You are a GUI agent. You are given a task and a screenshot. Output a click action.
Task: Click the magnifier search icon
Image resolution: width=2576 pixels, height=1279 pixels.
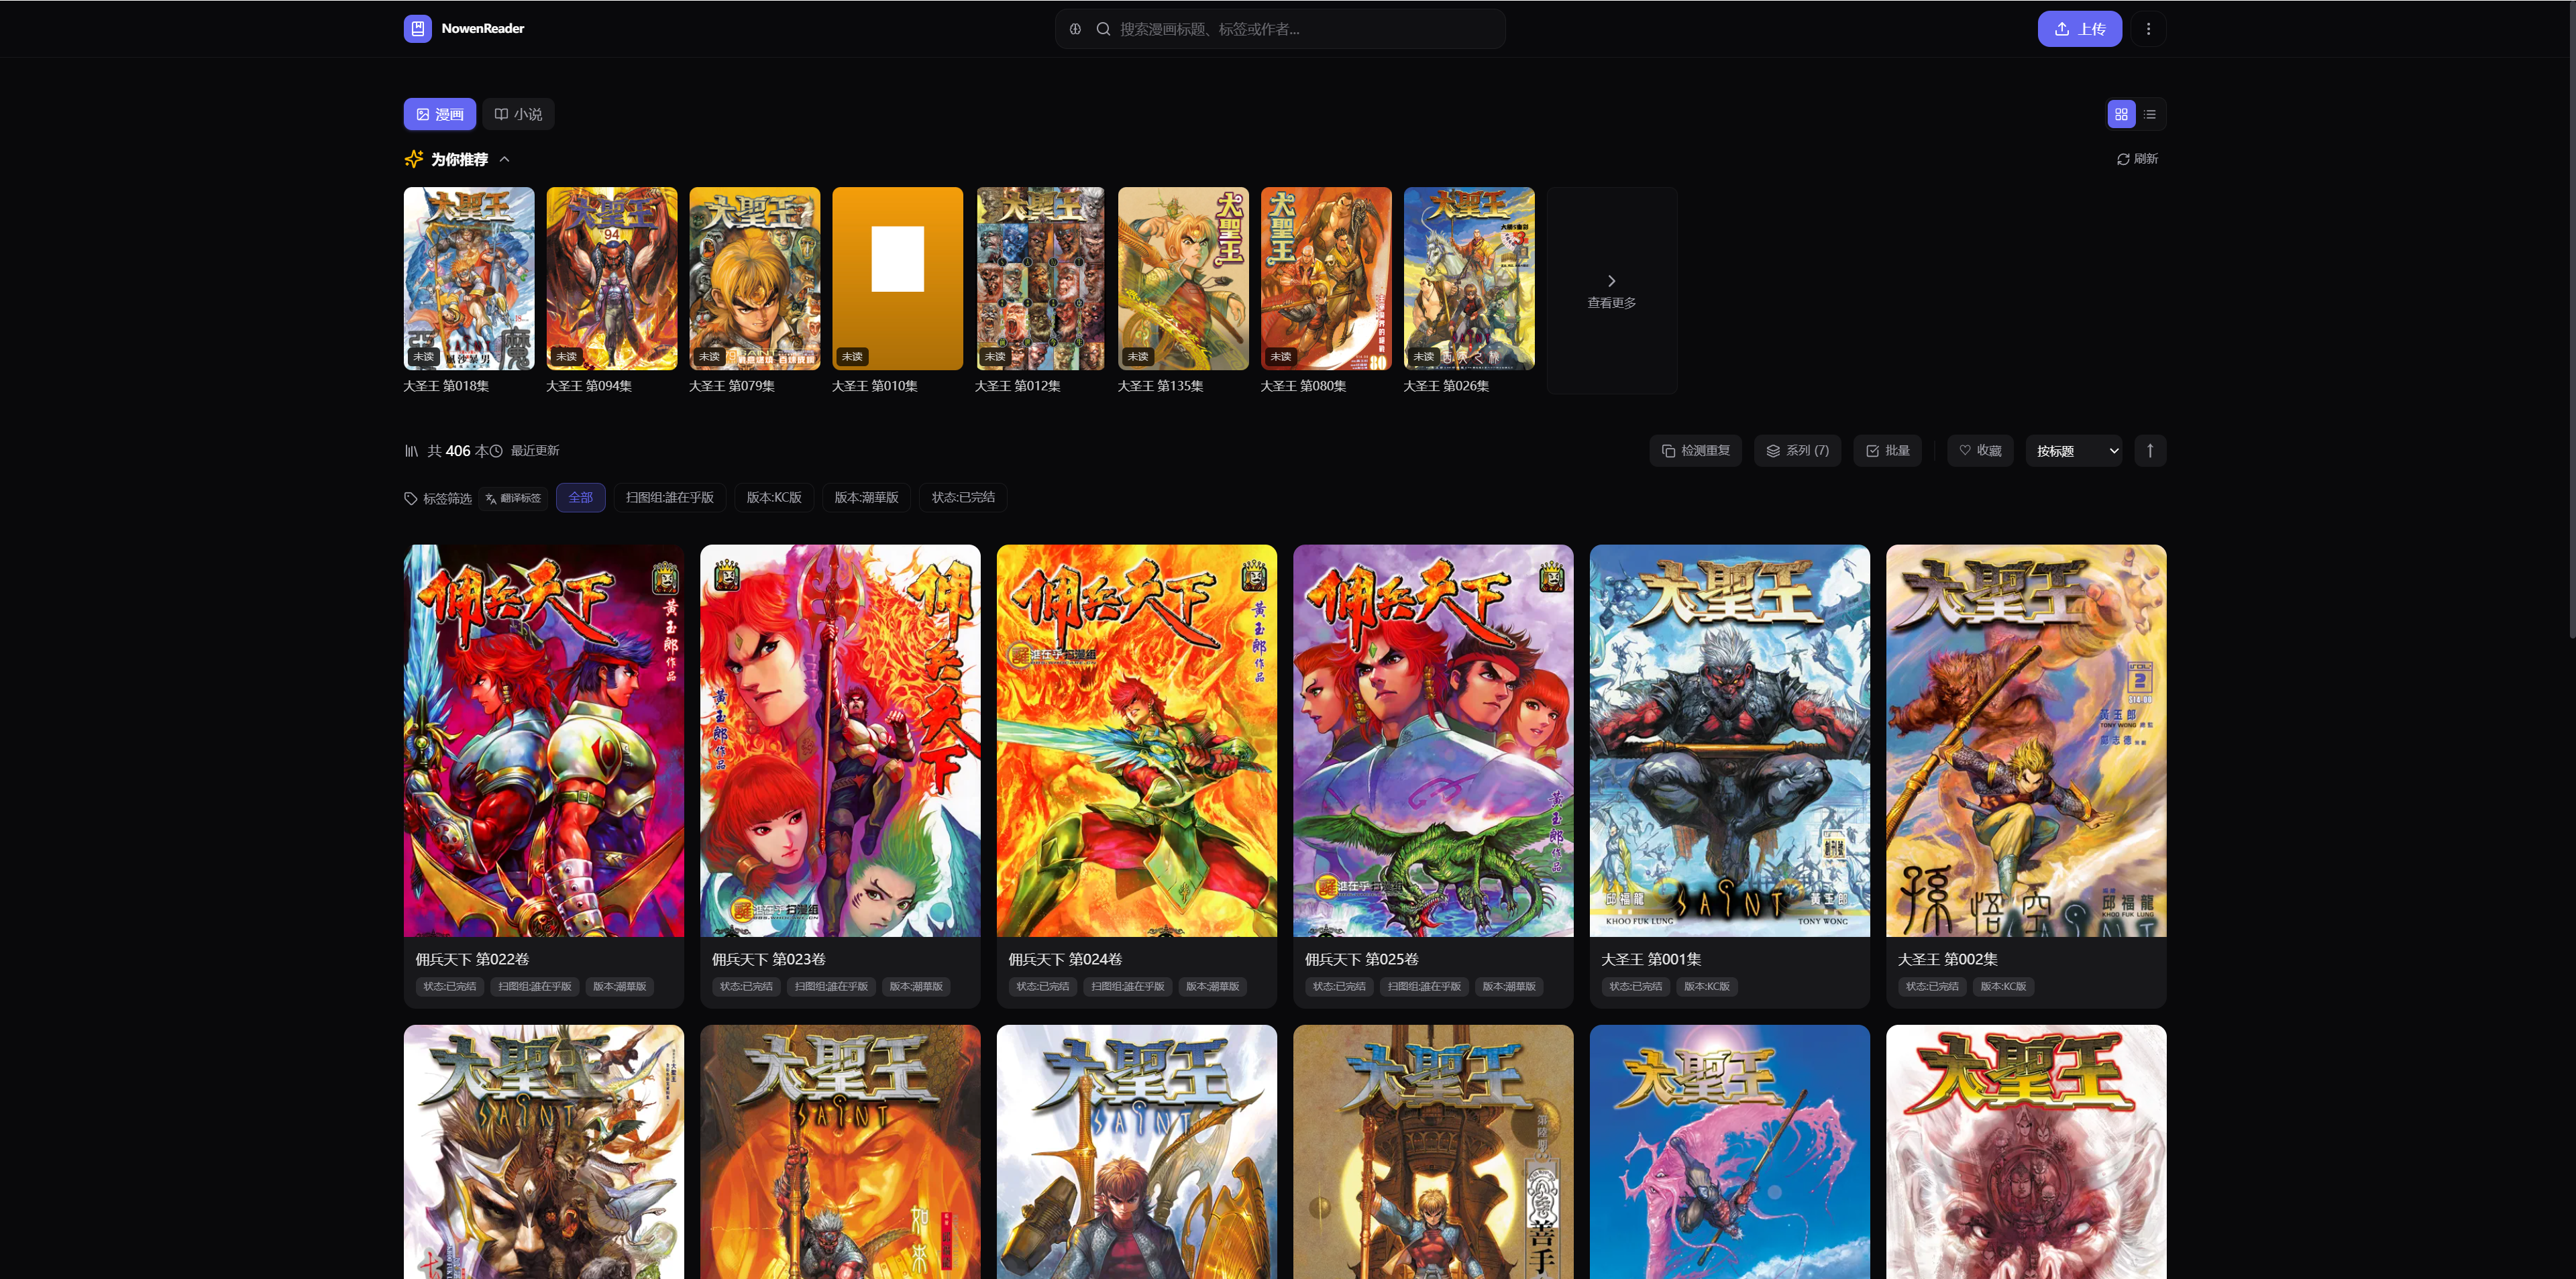[x=1103, y=29]
